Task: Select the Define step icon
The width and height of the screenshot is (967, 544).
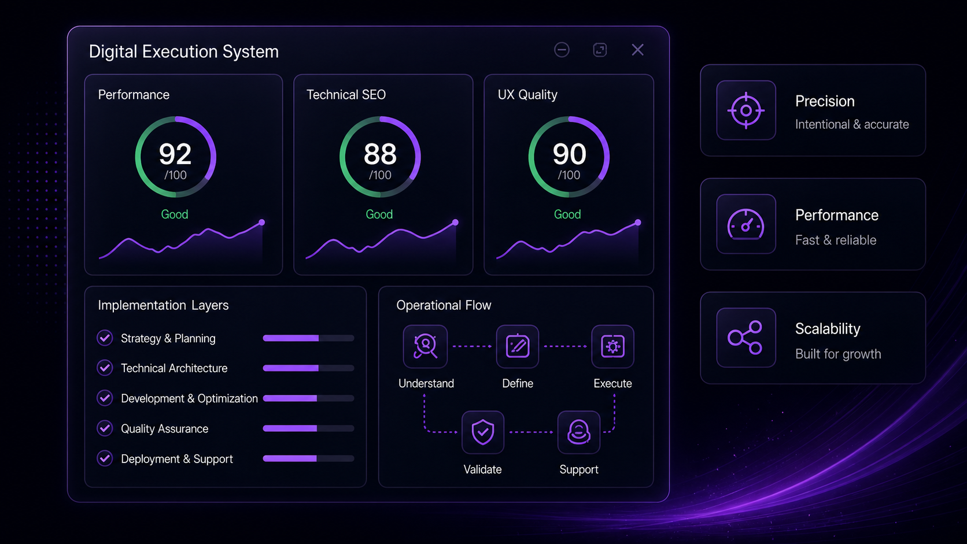Action: (x=518, y=346)
